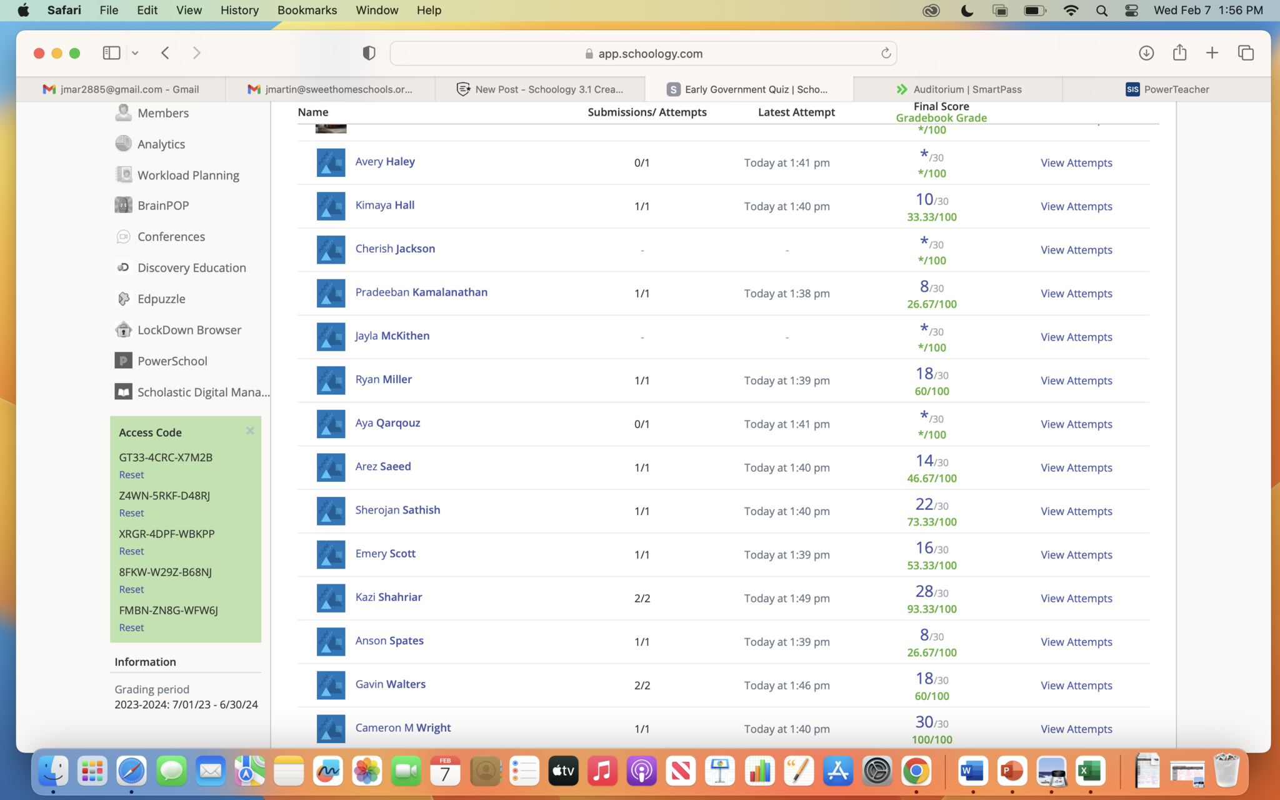The height and width of the screenshot is (800, 1280).
Task: Toggle the Safari sidebar button
Action: tap(111, 53)
